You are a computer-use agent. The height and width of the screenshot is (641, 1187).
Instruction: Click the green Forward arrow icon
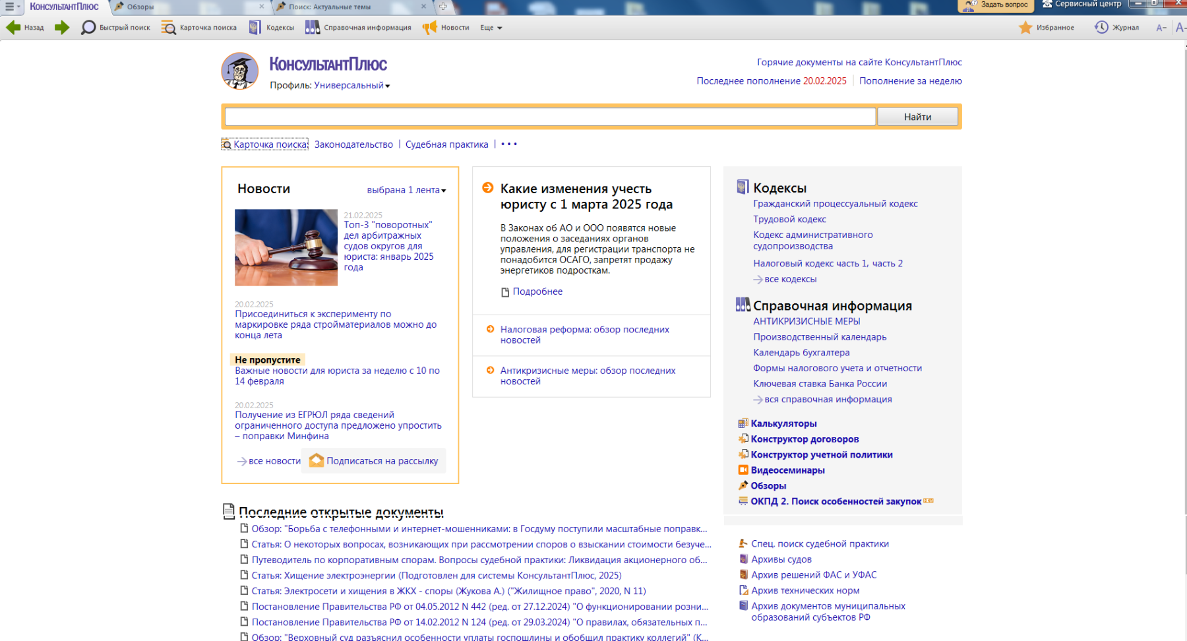click(x=62, y=28)
